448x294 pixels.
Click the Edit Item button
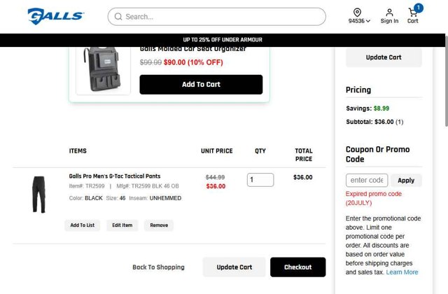click(122, 225)
